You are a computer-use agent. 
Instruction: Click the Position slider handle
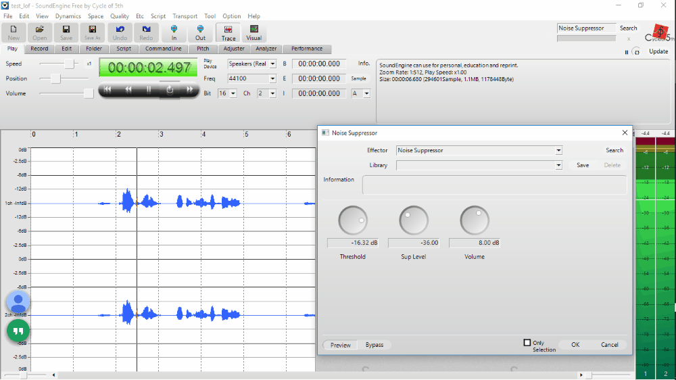pos(55,78)
